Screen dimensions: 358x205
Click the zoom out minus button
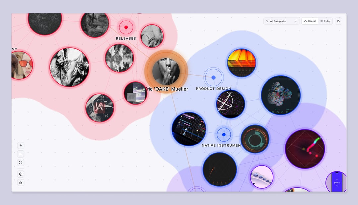(21, 154)
